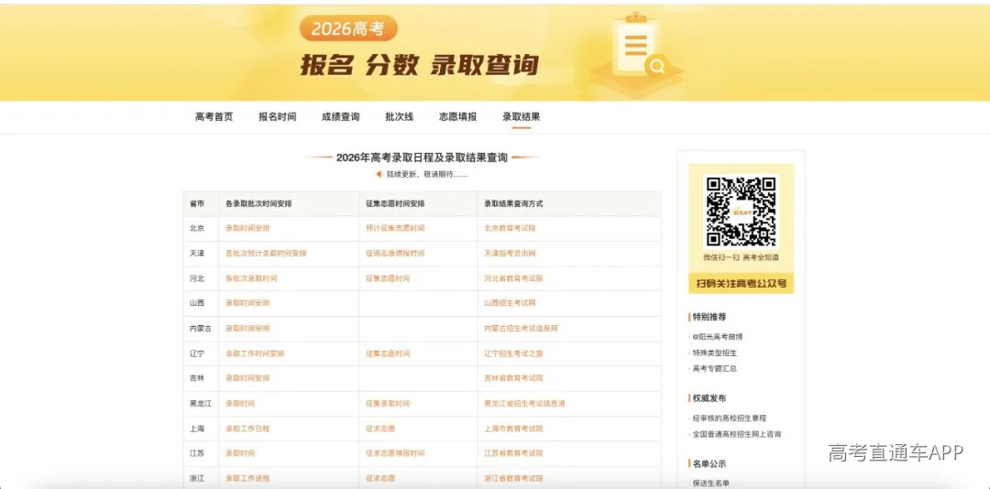
Task: Visit the 内蒙古招生考试信息网 link
Action: pos(521,329)
